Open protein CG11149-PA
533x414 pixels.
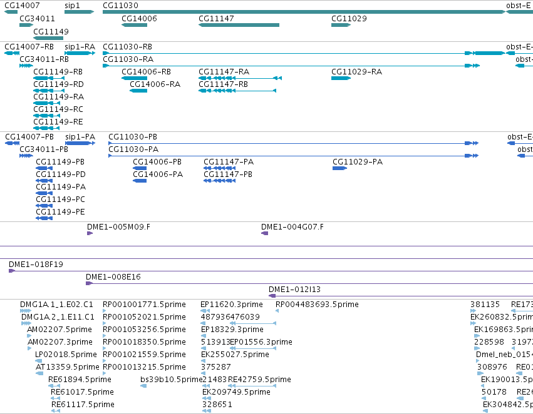coord(61,188)
